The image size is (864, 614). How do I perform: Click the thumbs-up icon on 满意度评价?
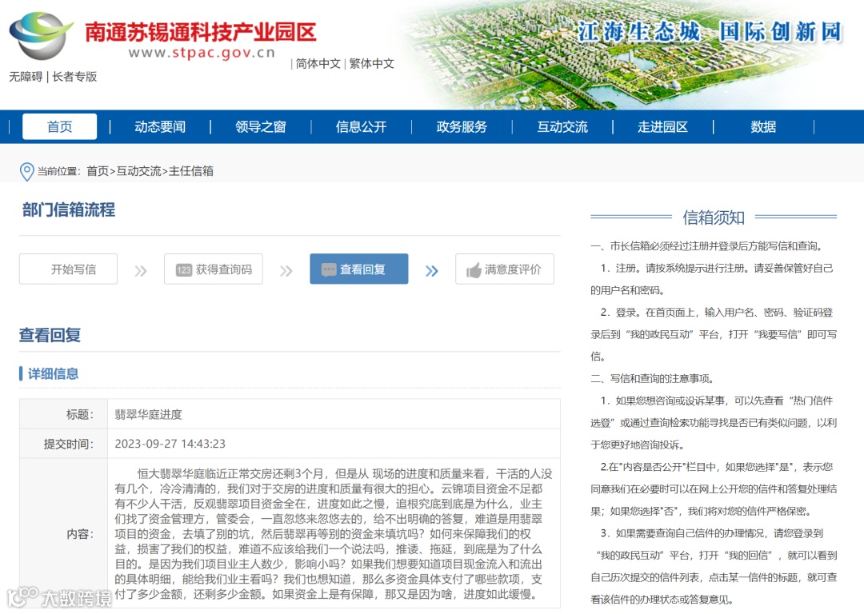[x=474, y=270]
